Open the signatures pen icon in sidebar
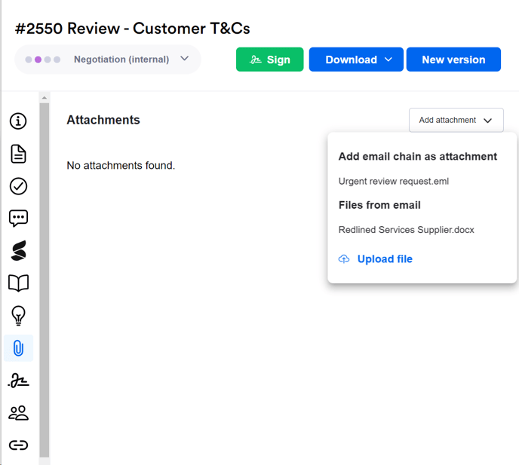The image size is (519, 465). [x=18, y=381]
